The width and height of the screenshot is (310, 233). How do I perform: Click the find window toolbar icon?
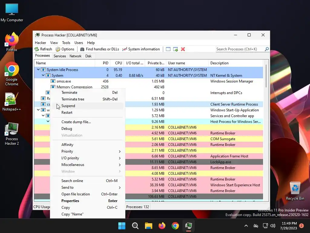coord(168,49)
